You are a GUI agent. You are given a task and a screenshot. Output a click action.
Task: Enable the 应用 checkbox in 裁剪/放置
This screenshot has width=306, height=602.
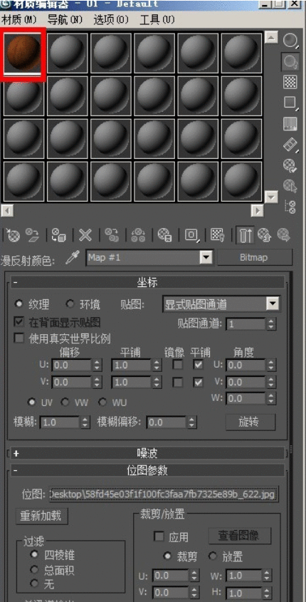(x=159, y=536)
